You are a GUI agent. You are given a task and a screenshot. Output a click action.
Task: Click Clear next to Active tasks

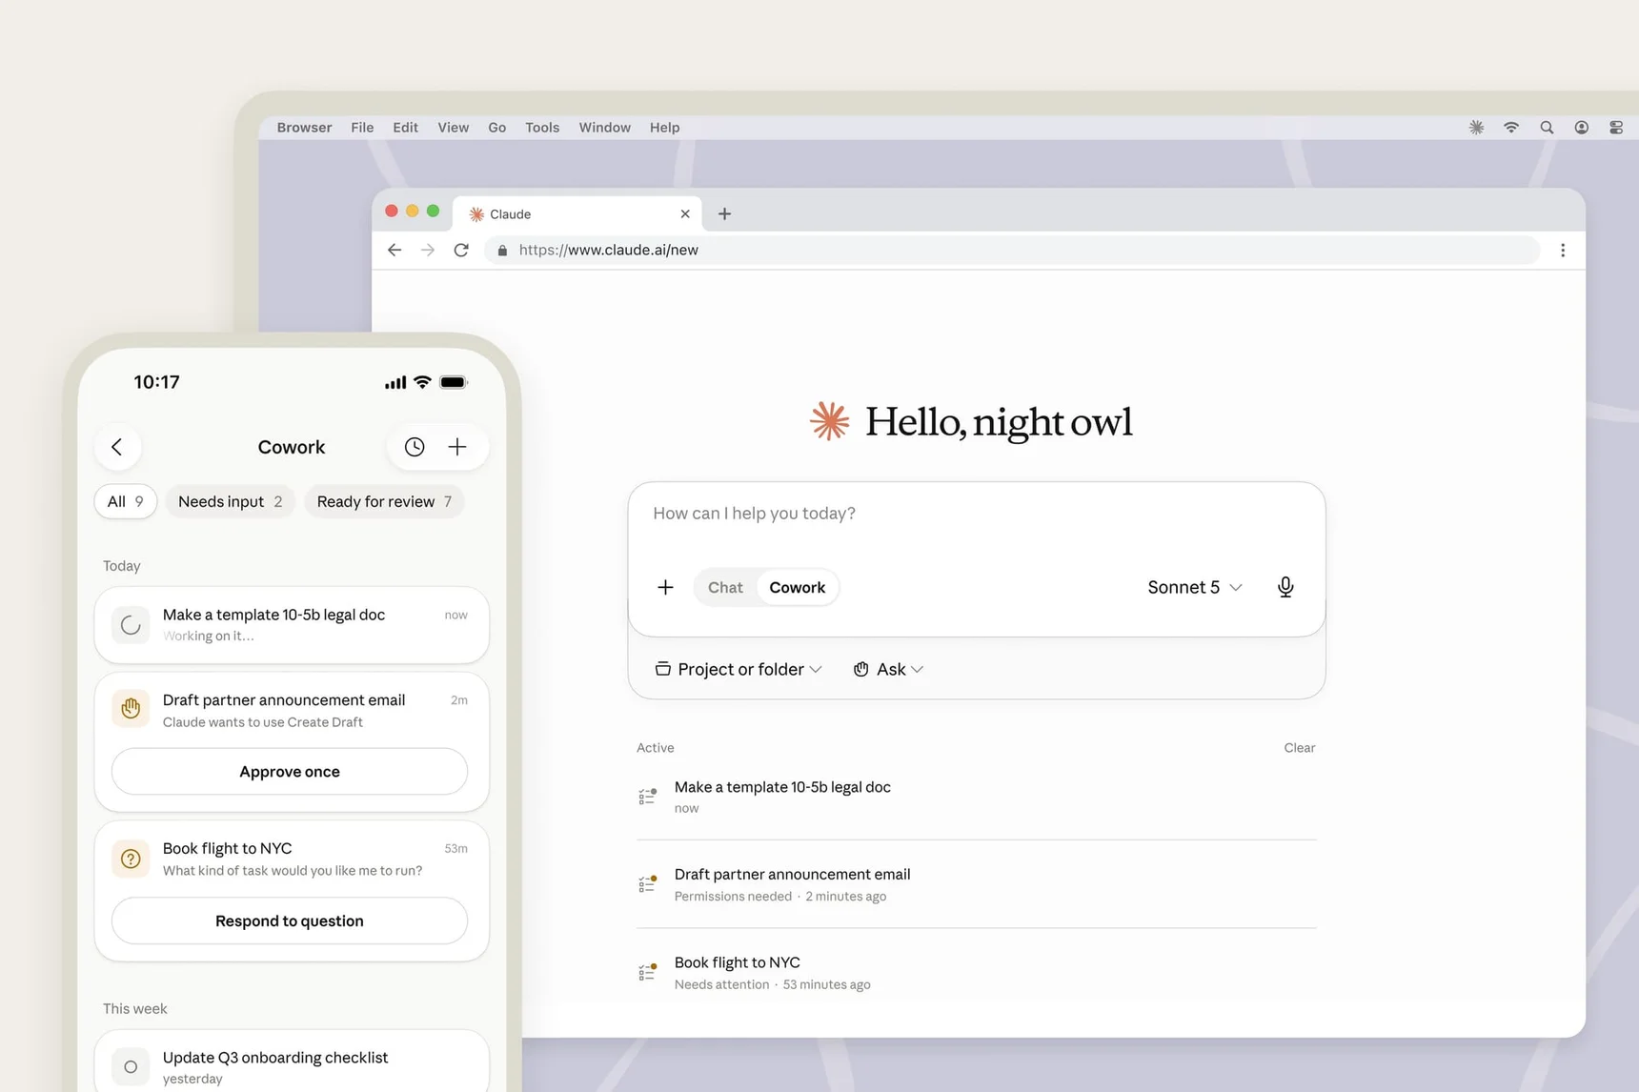tap(1299, 748)
